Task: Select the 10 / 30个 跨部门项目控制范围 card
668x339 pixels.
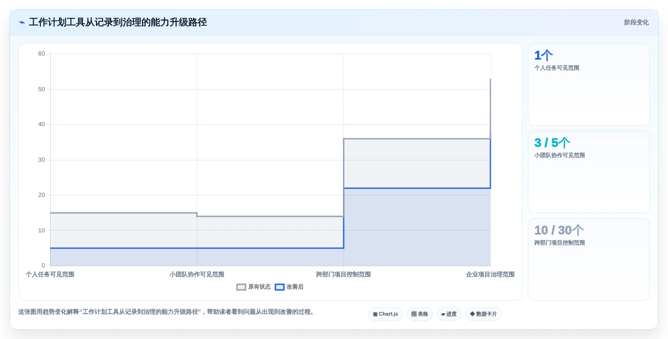Action: coord(589,260)
